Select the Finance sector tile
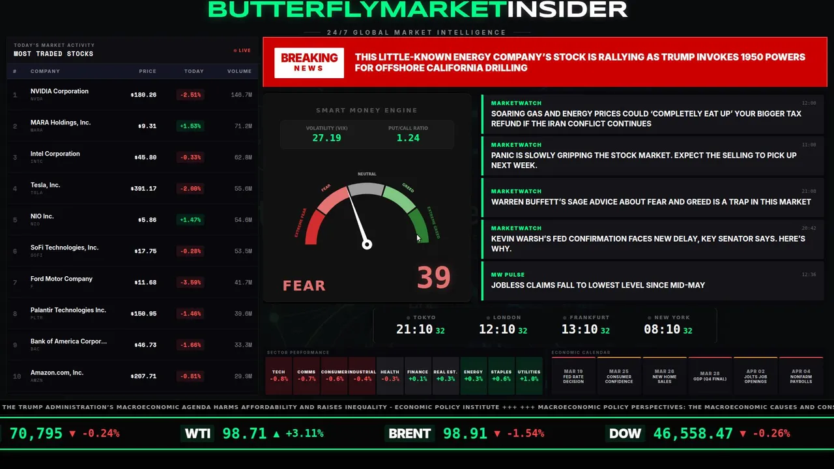The width and height of the screenshot is (834, 469). point(418,376)
